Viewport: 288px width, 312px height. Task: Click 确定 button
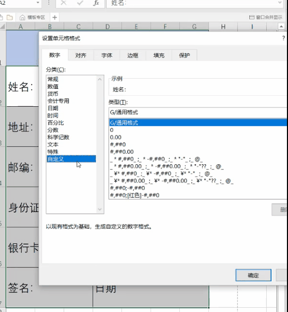click(x=253, y=275)
